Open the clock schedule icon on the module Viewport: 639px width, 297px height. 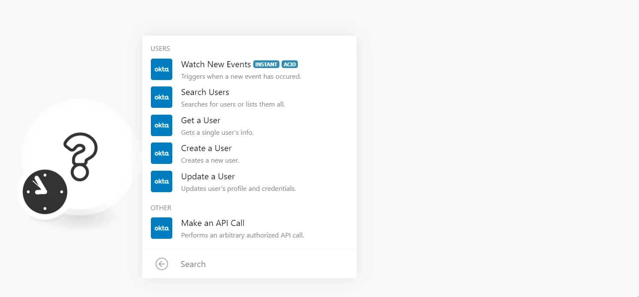[45, 192]
